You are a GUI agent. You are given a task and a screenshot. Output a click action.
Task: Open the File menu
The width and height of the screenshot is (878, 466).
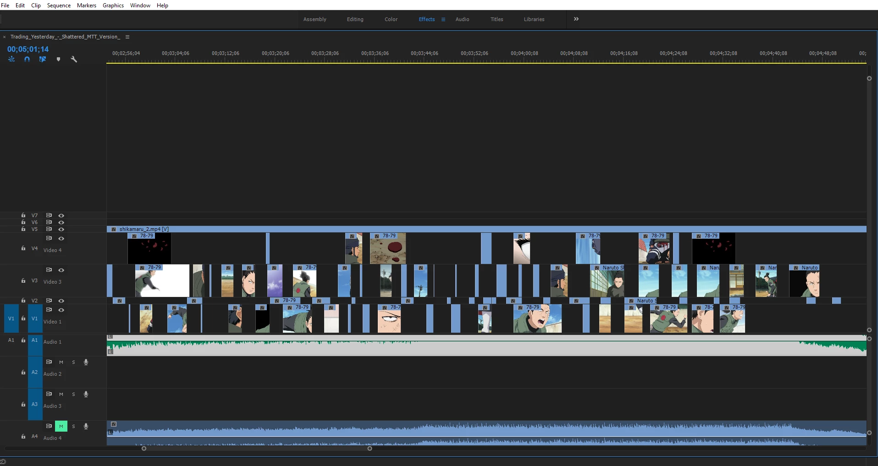pyautogui.click(x=5, y=5)
